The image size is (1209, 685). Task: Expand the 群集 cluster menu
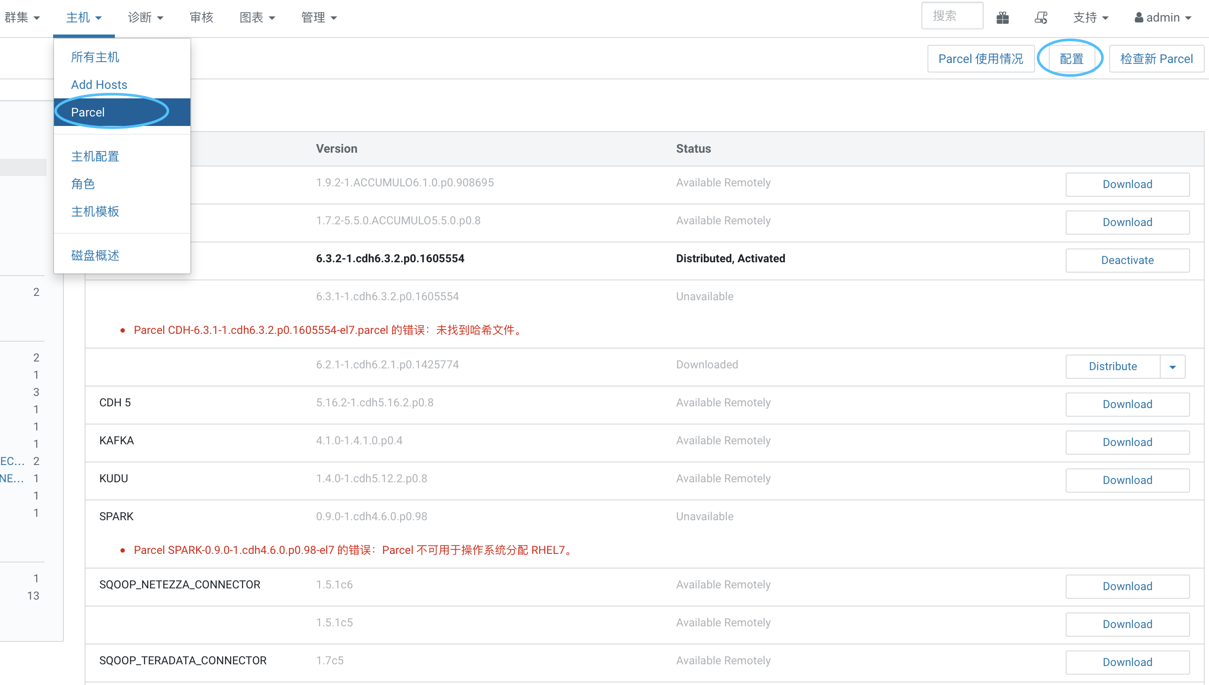point(22,18)
